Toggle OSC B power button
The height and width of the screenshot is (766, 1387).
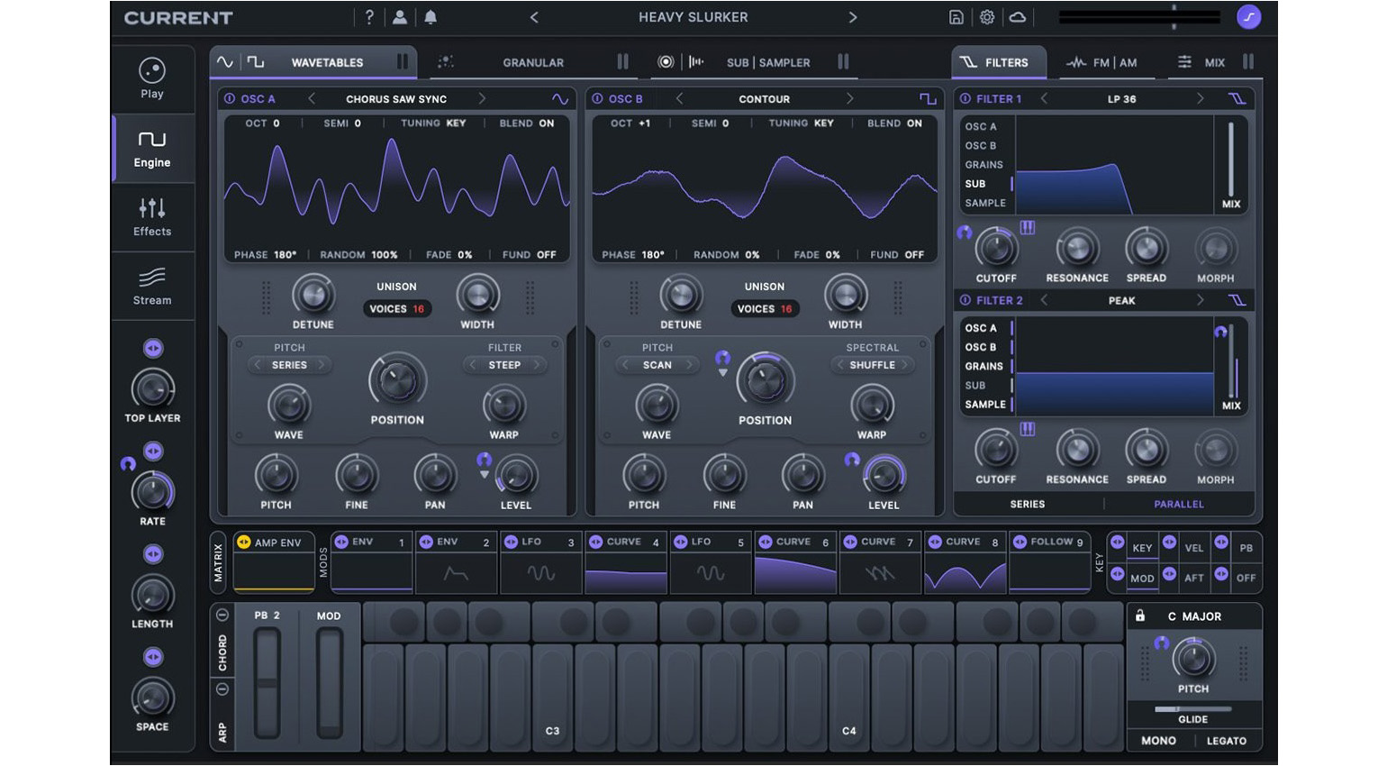click(597, 99)
